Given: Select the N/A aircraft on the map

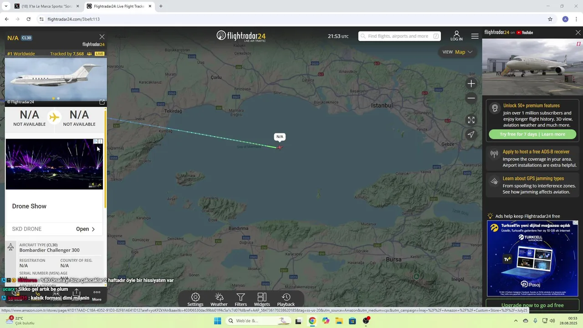Looking at the screenshot, I should (280, 147).
